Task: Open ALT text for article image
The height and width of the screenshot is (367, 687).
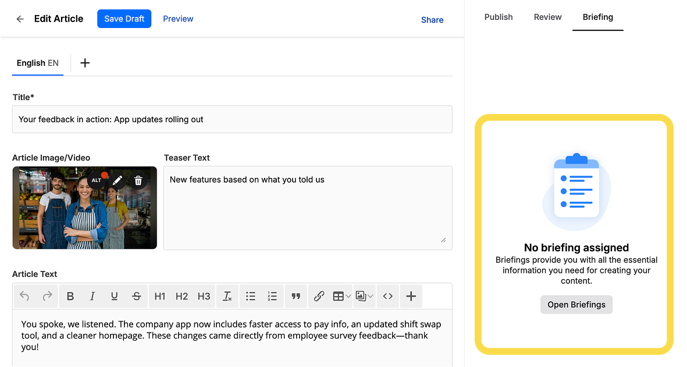Action: click(x=97, y=180)
